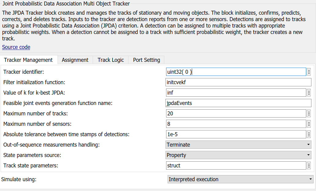Click the Absolute tolerance time stamps field
The width and height of the screenshot is (316, 191).
[x=236, y=134]
